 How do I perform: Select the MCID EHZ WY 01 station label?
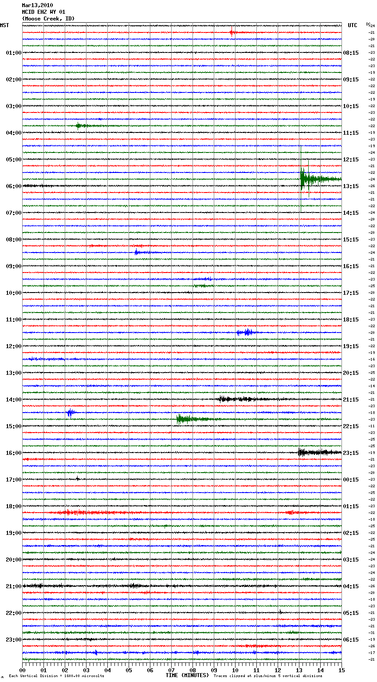coord(43,12)
